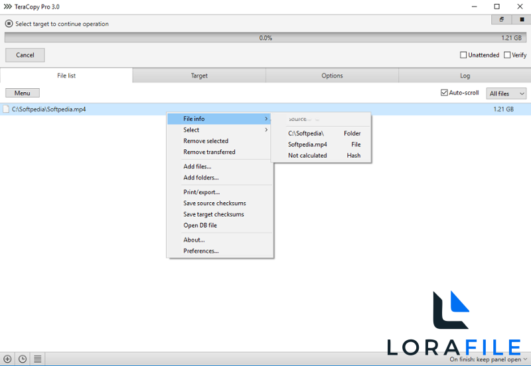Click the Not calculated Hash submenu row
This screenshot has width=531, height=366.
tap(321, 156)
